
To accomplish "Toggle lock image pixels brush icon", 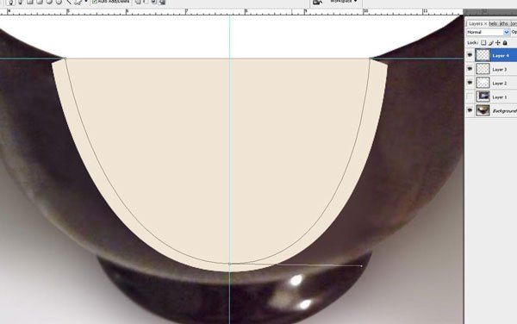I will tap(490, 43).
